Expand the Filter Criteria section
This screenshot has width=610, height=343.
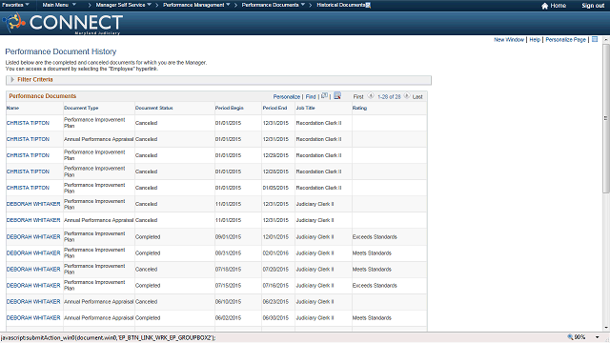coord(12,79)
